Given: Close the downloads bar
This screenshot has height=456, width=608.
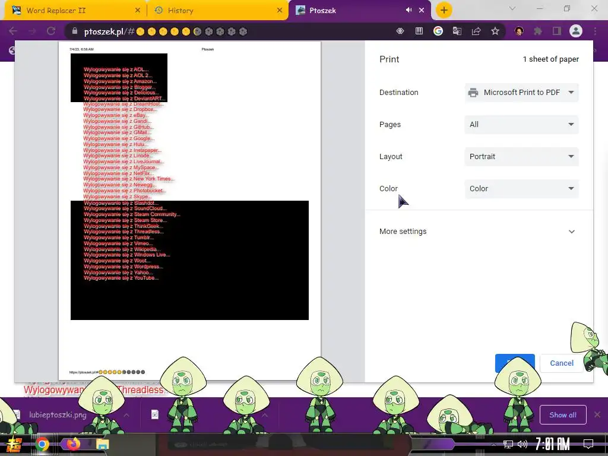Looking at the screenshot, I should coord(597,415).
